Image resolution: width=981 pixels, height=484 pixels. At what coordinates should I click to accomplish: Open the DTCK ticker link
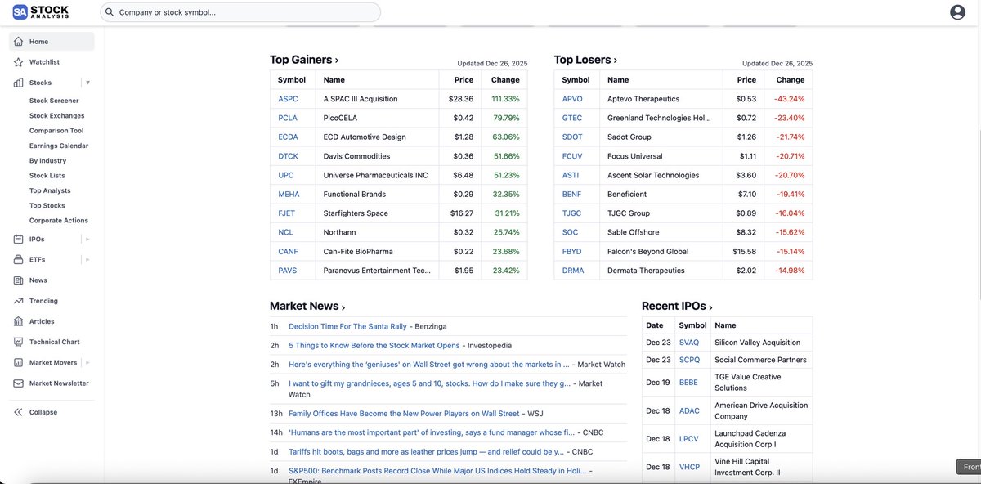(x=288, y=156)
